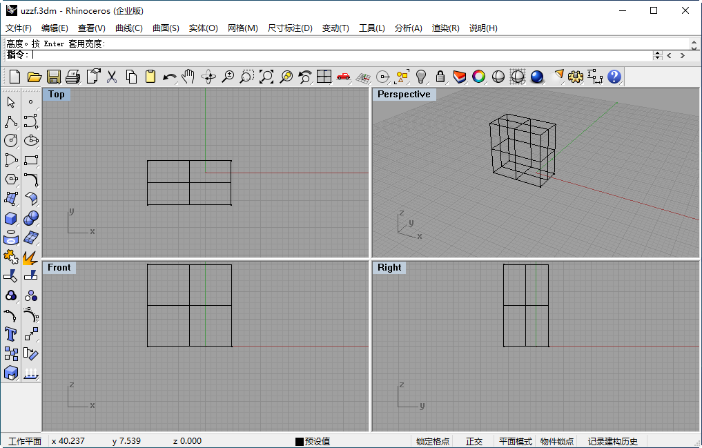Select the Text tool in sidebar

tap(11, 334)
